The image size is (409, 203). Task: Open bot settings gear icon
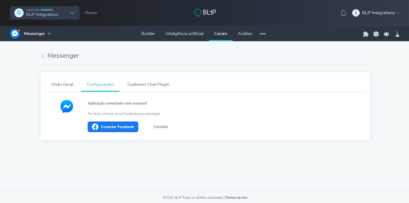376,34
